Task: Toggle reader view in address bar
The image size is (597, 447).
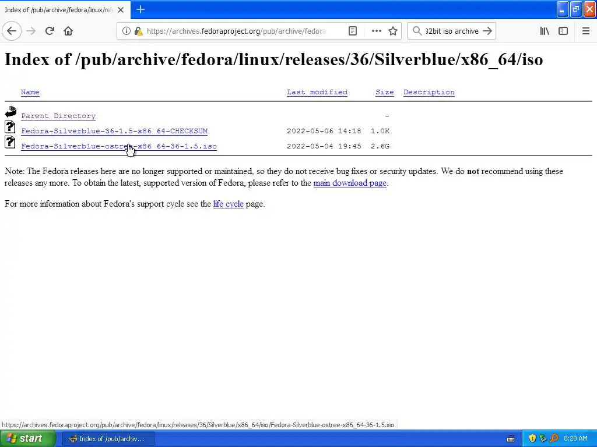Action: (x=353, y=31)
